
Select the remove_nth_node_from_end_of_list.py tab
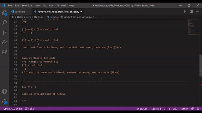tap(58, 12)
